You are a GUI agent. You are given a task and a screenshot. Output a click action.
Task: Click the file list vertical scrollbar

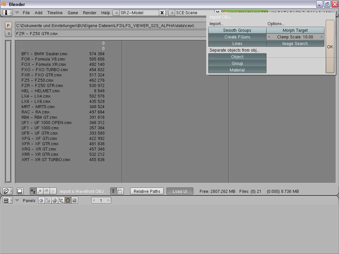[x=8, y=111]
